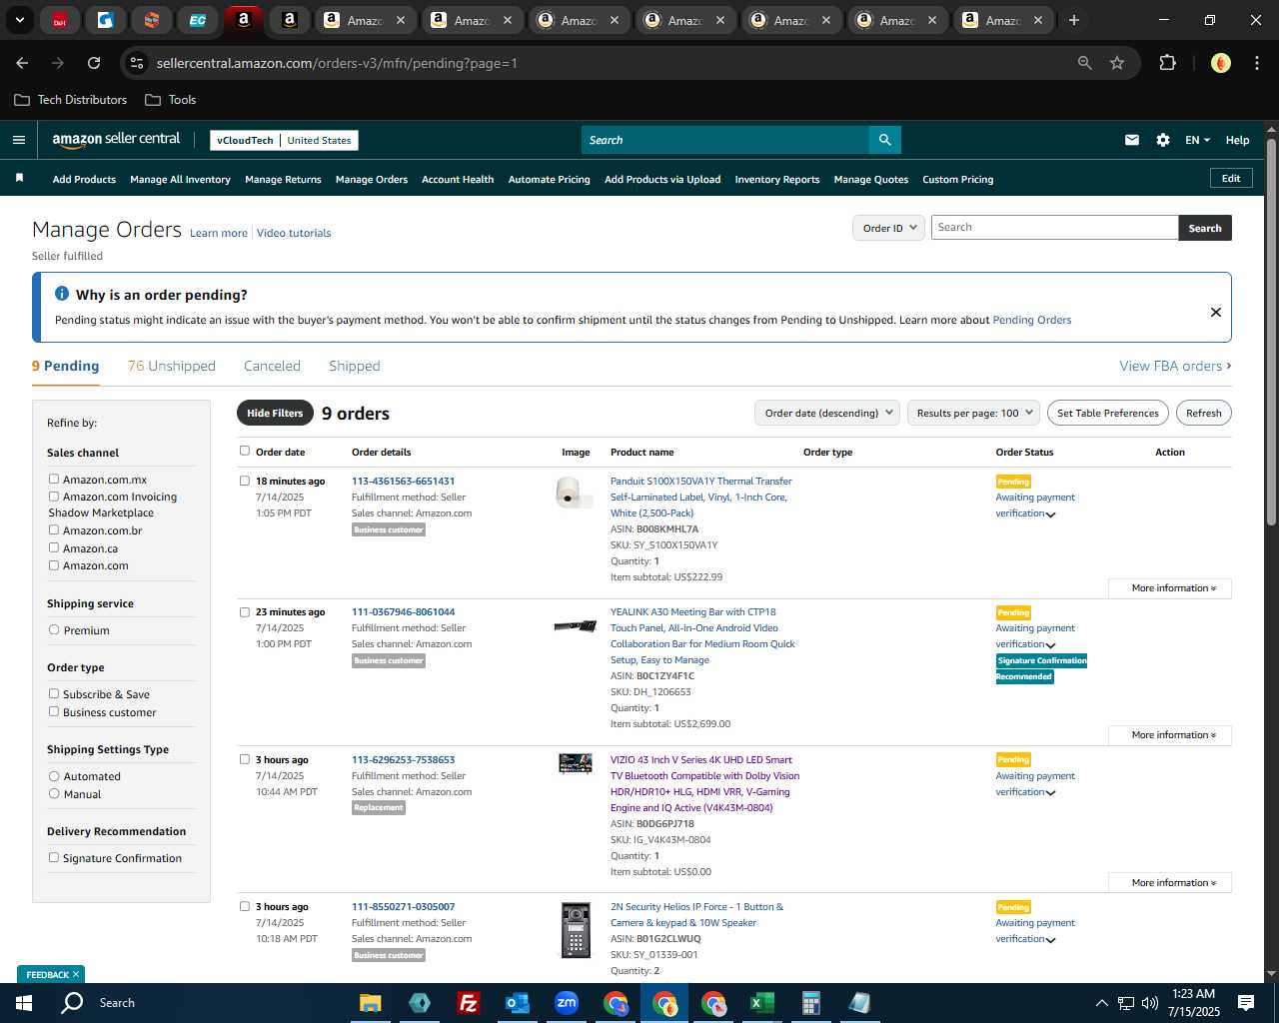Check the Amazon.com sales channel filter
Viewport: 1279px width, 1023px height.
point(54,565)
